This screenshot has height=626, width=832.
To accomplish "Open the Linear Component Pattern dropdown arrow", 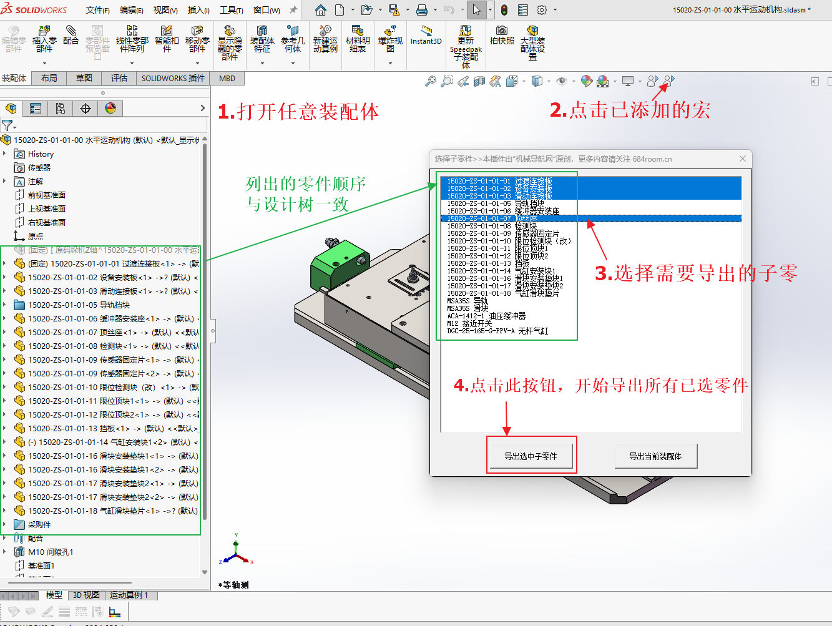I will click(x=132, y=63).
